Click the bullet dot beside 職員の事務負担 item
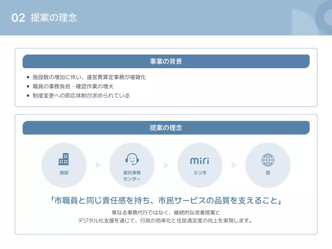 [28, 86]
